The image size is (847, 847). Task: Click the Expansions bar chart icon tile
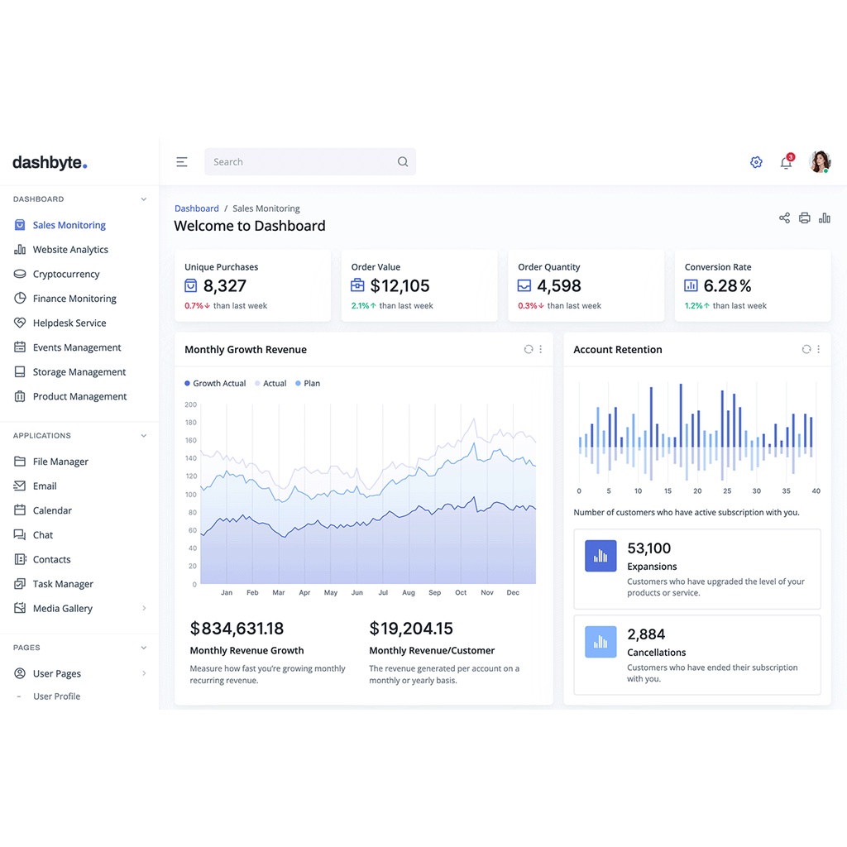click(601, 556)
